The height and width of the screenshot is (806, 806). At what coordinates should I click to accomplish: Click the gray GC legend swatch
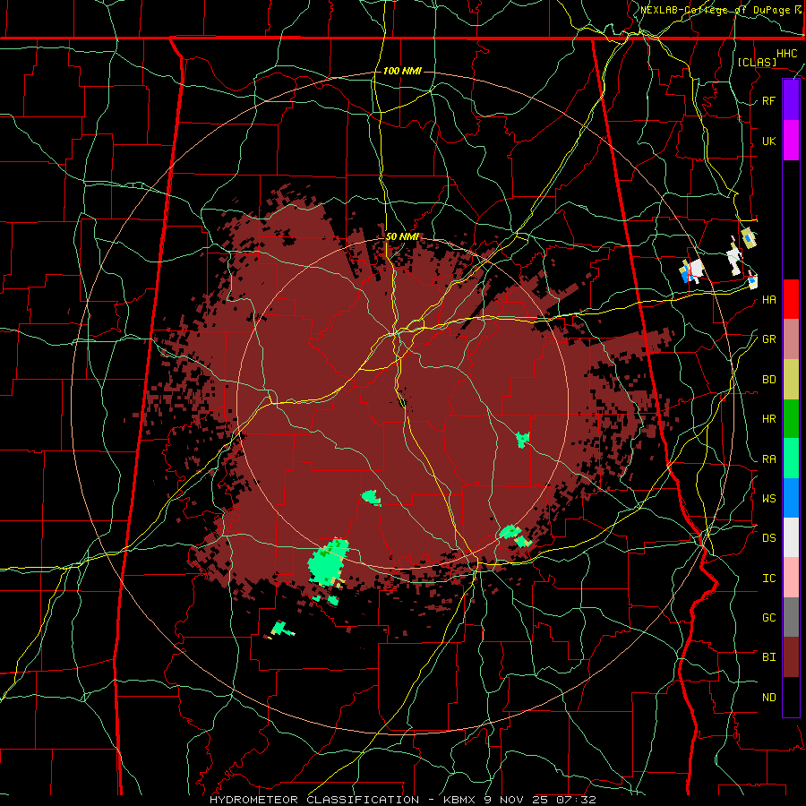(x=791, y=617)
